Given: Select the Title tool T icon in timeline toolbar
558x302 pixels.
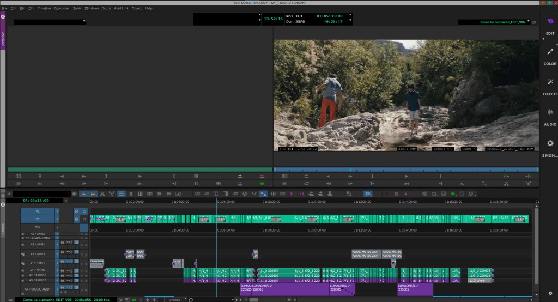Looking at the screenshot, I should [x=216, y=194].
